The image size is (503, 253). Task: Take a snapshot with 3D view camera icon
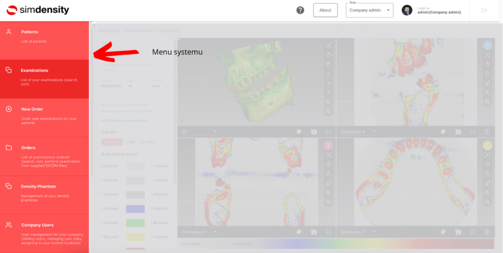point(313,132)
